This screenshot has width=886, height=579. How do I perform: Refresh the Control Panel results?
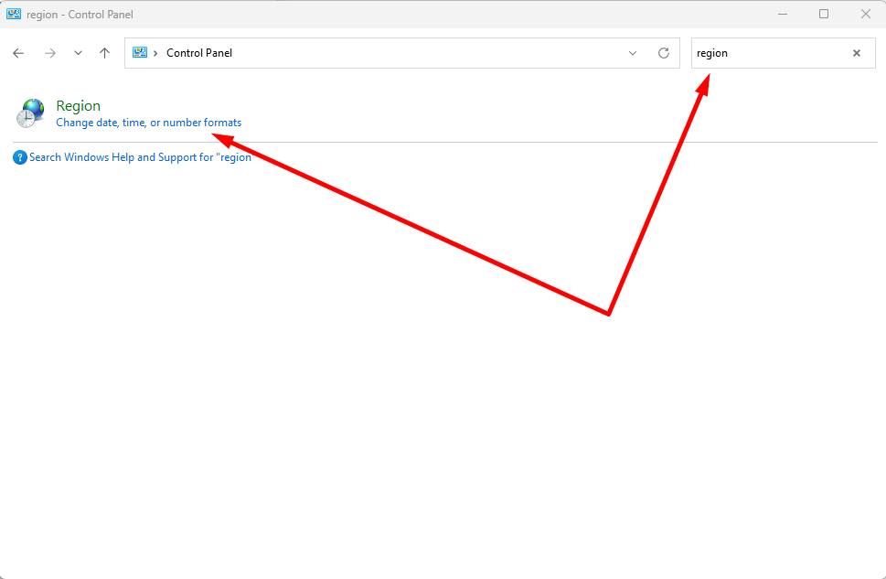tap(664, 53)
